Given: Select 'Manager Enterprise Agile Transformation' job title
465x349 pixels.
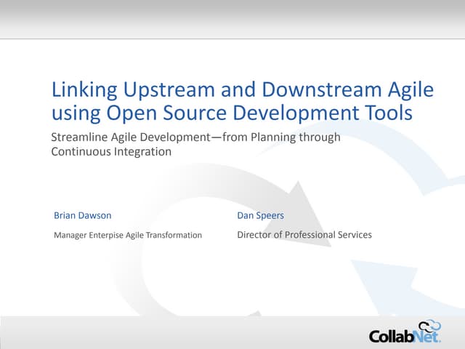Looking at the screenshot, I should [x=128, y=235].
